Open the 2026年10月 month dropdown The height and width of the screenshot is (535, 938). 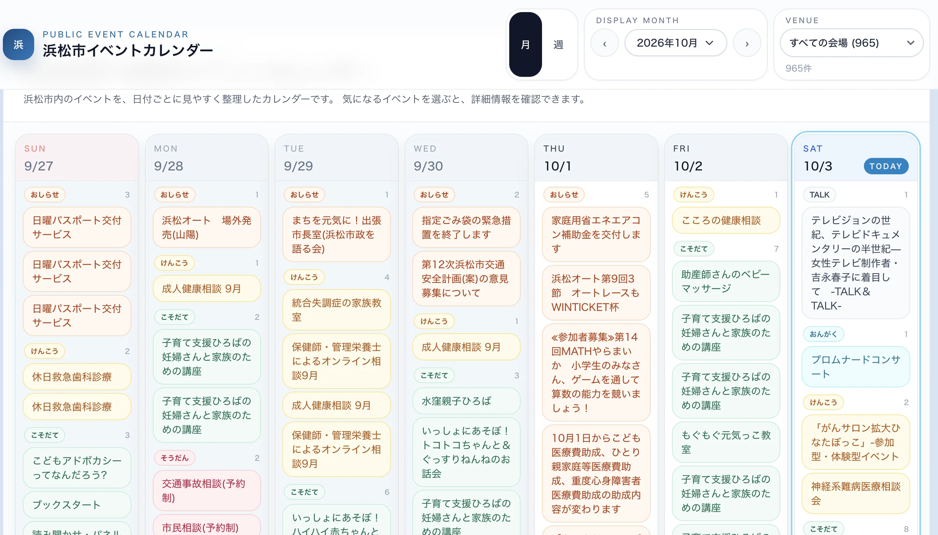(x=675, y=43)
